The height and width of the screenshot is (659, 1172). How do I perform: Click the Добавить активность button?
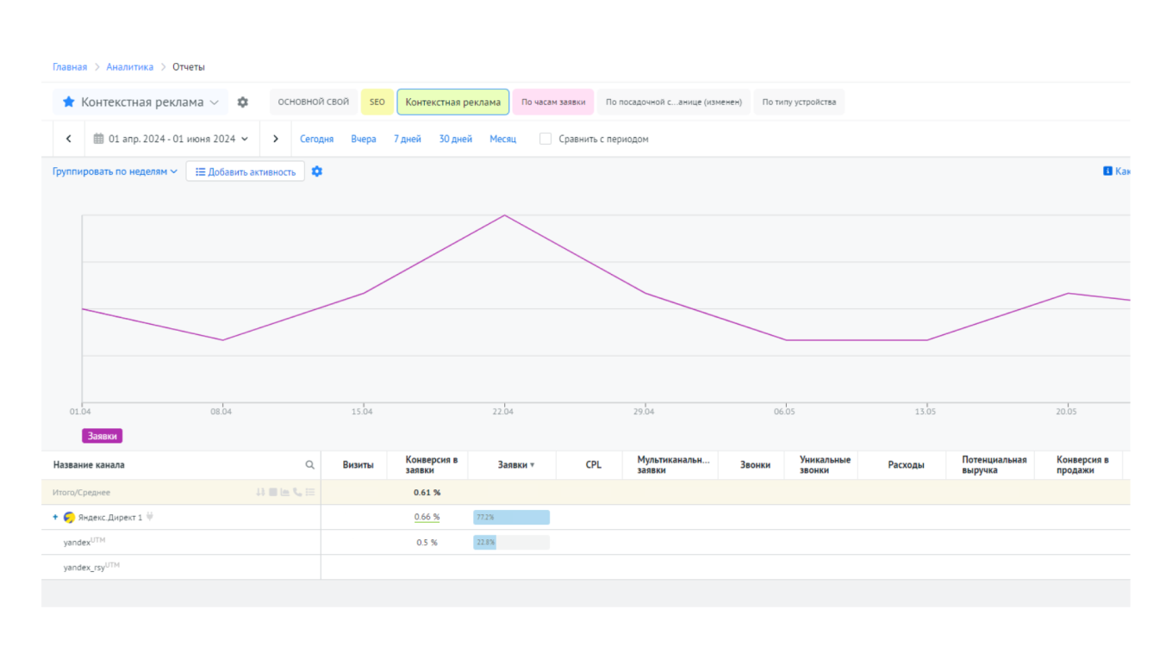246,171
